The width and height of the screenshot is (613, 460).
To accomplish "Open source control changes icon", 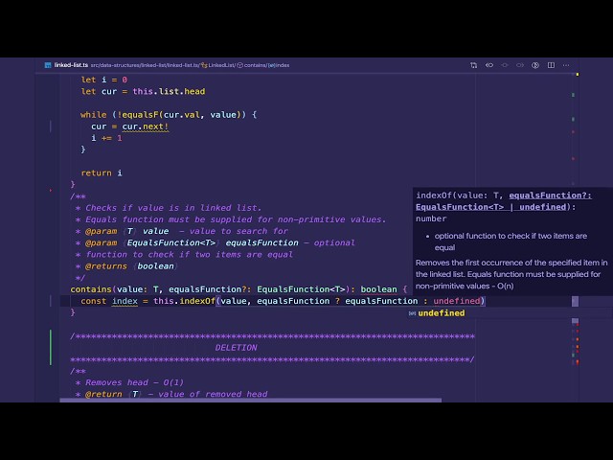I will click(x=474, y=65).
